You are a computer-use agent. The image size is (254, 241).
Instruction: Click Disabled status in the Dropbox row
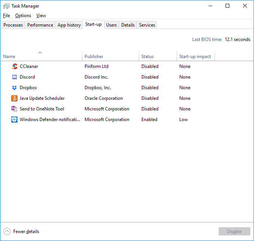150,88
